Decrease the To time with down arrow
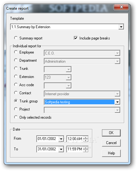Image resolution: width=137 pixels, height=171 pixels. pos(86,151)
